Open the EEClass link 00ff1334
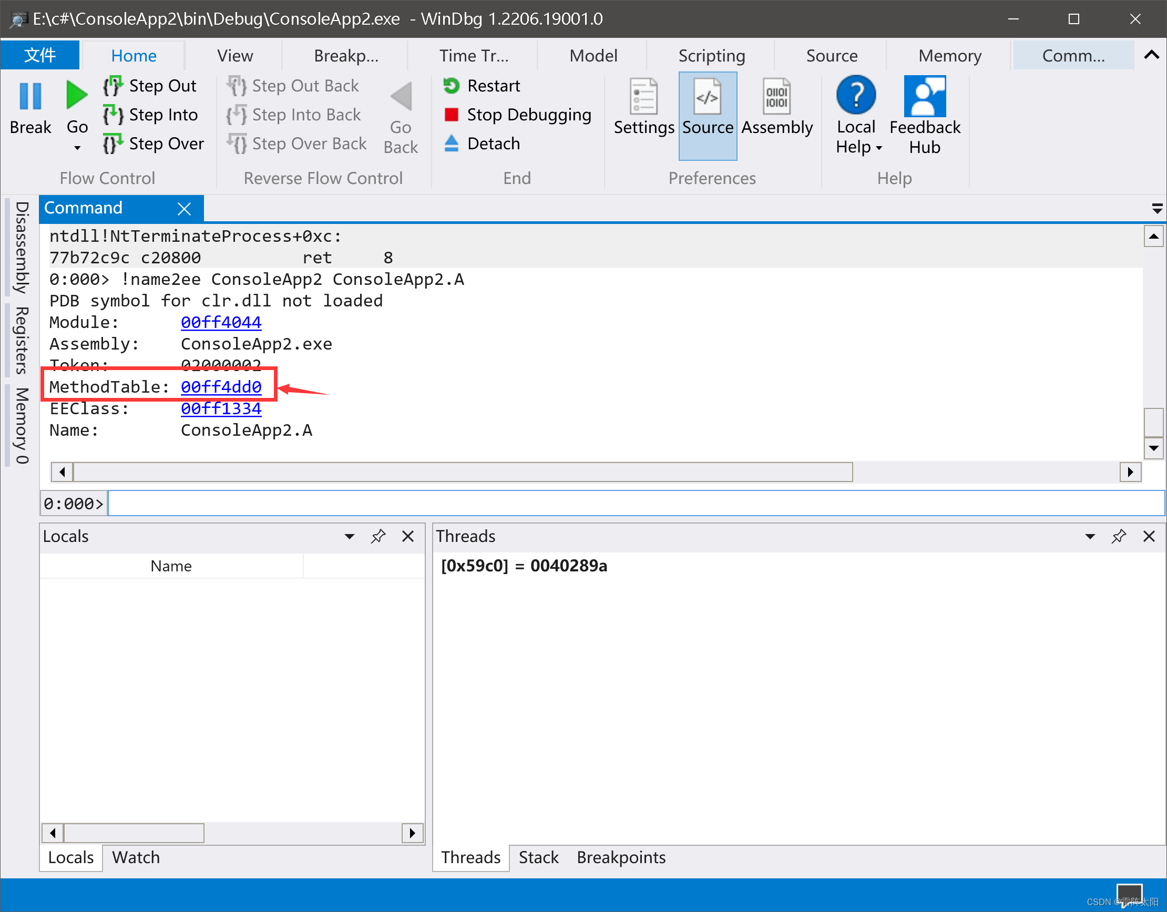 point(221,409)
